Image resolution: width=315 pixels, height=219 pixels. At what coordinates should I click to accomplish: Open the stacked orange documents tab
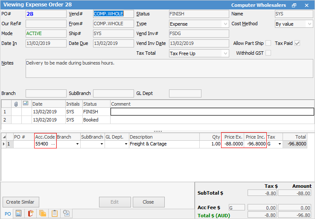click(43, 213)
